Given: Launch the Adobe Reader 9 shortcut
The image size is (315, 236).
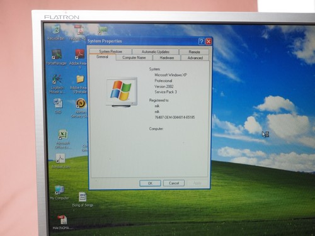Looking at the screenshot, I should (79, 59).
